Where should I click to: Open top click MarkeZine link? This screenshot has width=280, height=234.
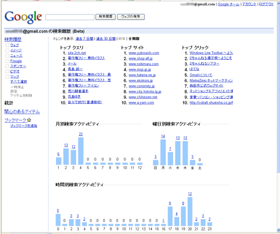coord(211,80)
